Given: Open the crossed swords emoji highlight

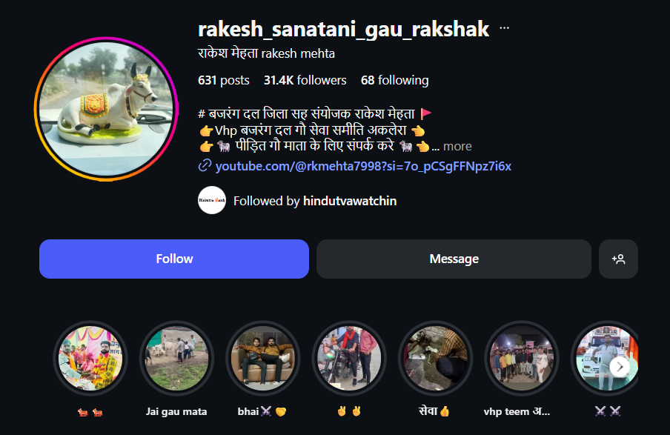Looking at the screenshot, I should click(x=605, y=358).
